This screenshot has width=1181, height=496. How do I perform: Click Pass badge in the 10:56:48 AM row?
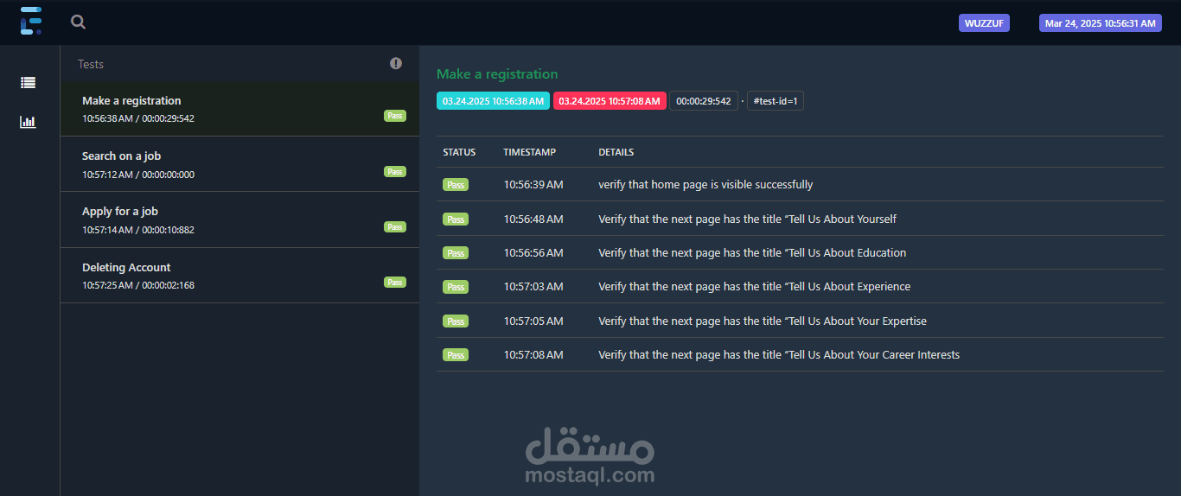point(456,219)
